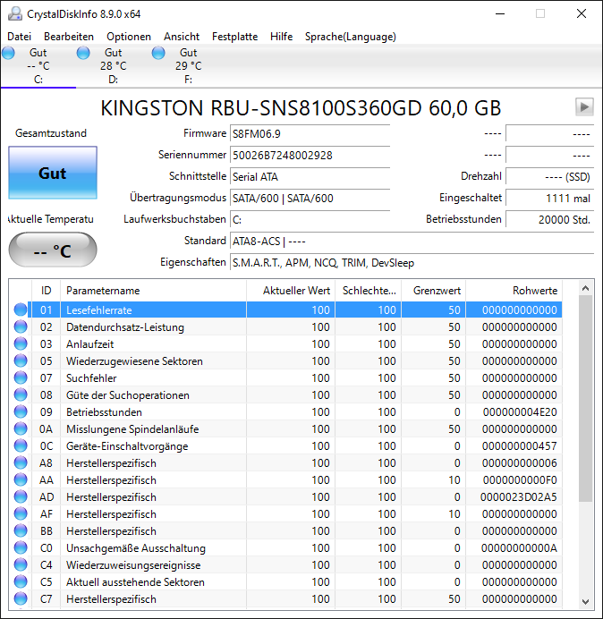
Task: Click the next disk arrow button
Action: tap(584, 107)
